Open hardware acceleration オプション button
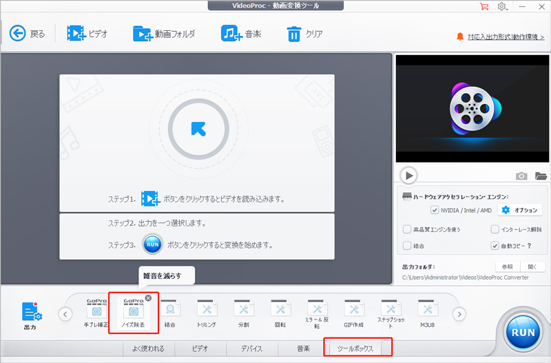The width and height of the screenshot is (551, 363). point(520,210)
